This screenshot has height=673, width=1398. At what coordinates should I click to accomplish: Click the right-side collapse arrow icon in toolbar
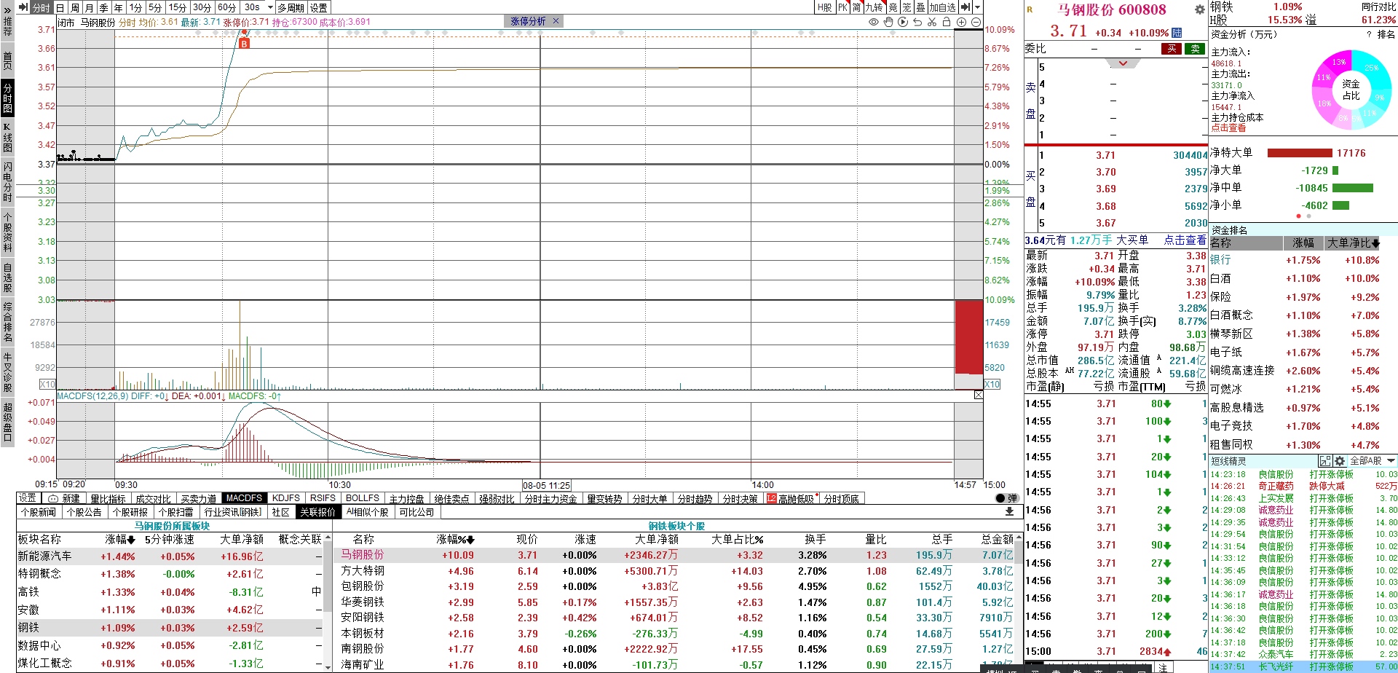(x=965, y=7)
